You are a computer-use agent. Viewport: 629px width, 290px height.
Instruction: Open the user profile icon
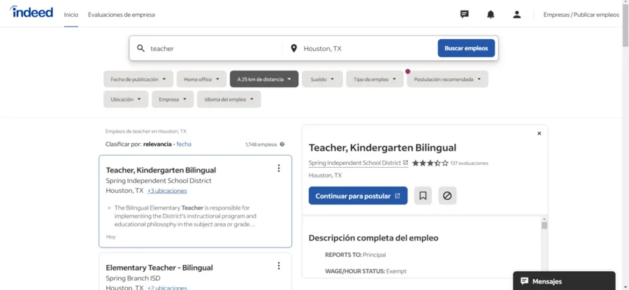tap(516, 15)
